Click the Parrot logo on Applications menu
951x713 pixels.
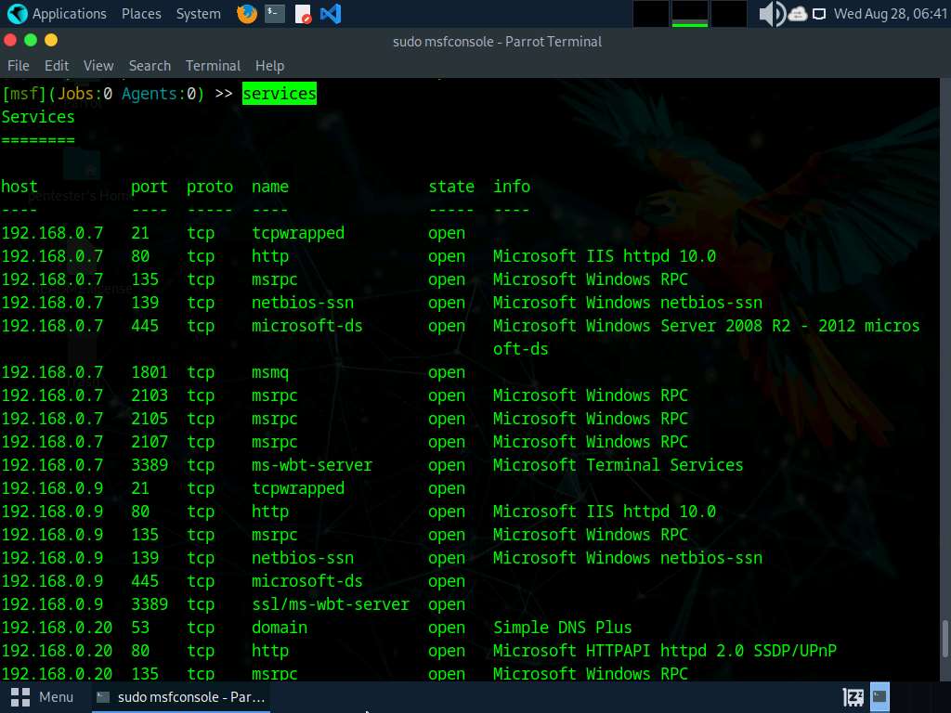point(17,13)
